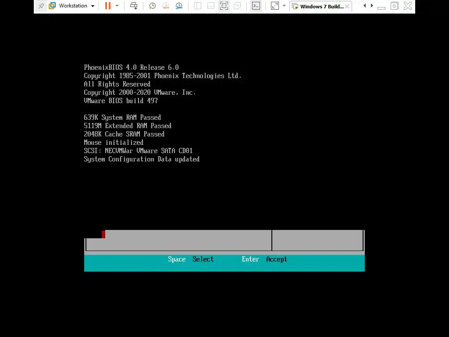
Task: Click the Copyright 2000-2020 VMware, Inc. line
Action: [x=140, y=92]
